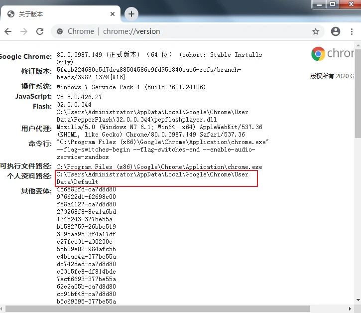Click the globe favicon on the tab

click(11, 14)
